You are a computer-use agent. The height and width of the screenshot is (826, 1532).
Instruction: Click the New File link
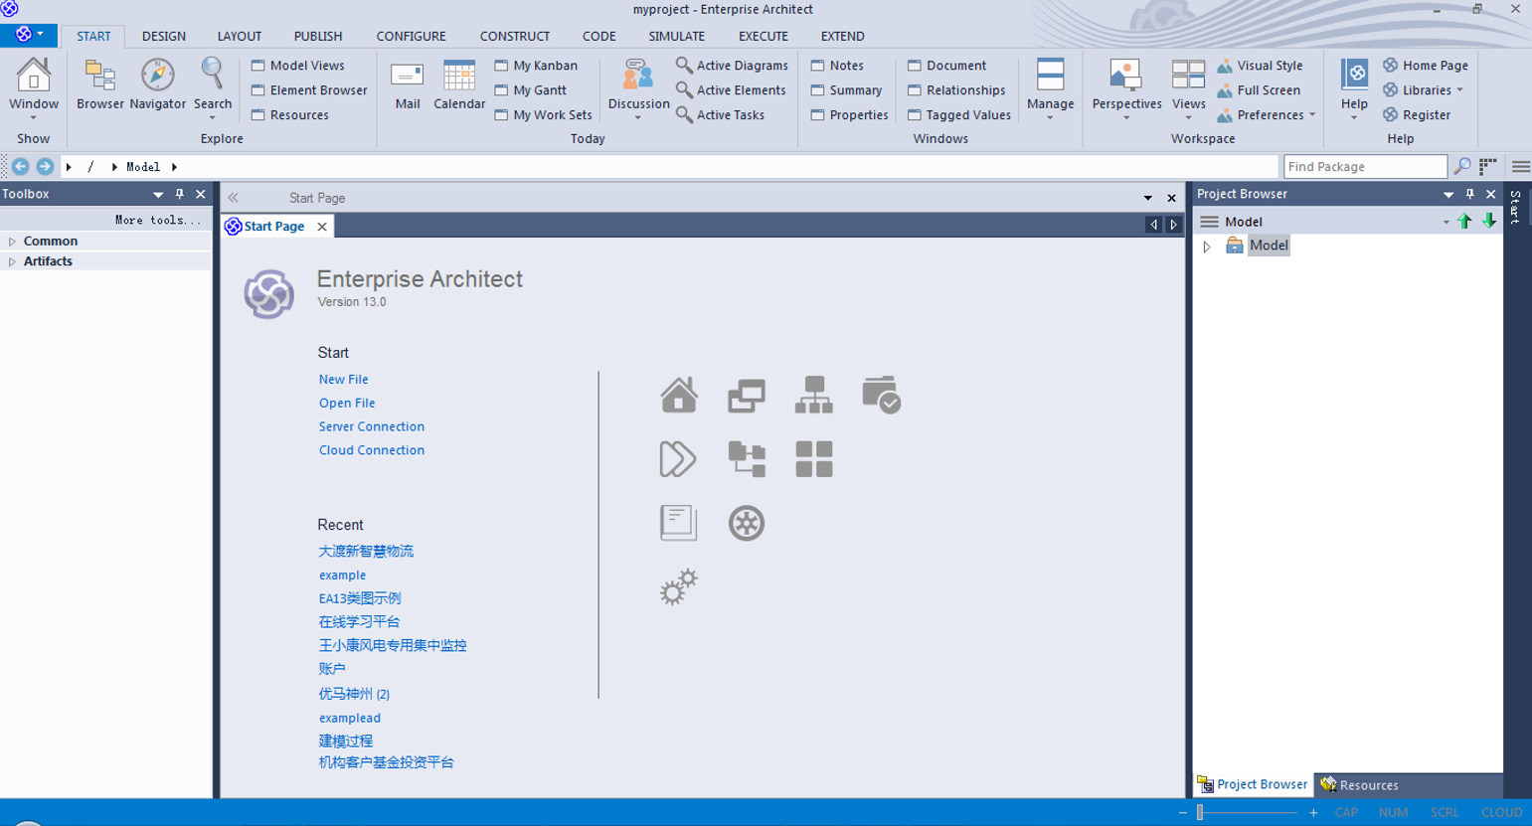click(343, 380)
